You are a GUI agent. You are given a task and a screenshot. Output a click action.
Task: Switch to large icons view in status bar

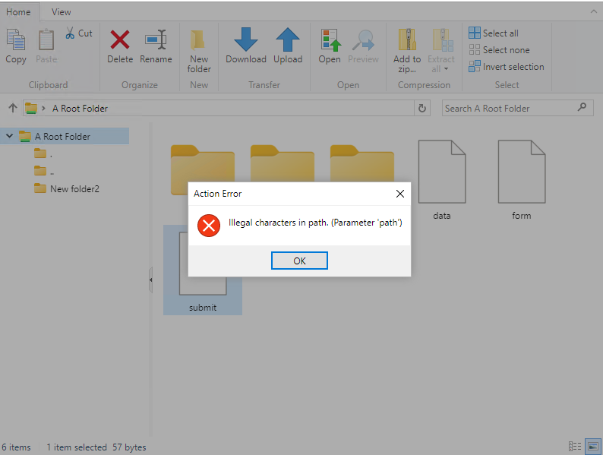(x=592, y=447)
